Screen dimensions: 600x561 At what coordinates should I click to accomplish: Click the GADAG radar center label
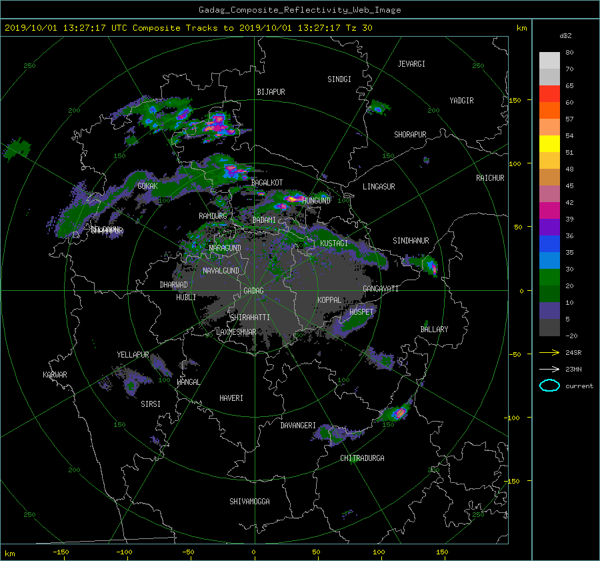[254, 291]
